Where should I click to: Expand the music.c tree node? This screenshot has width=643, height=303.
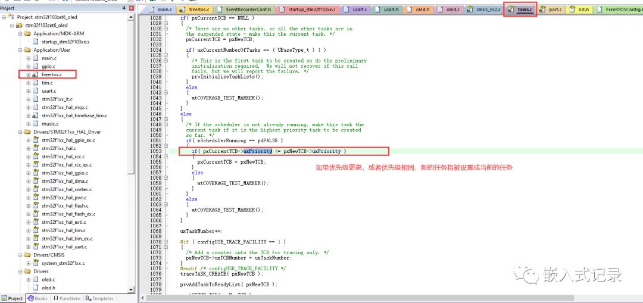[29, 124]
